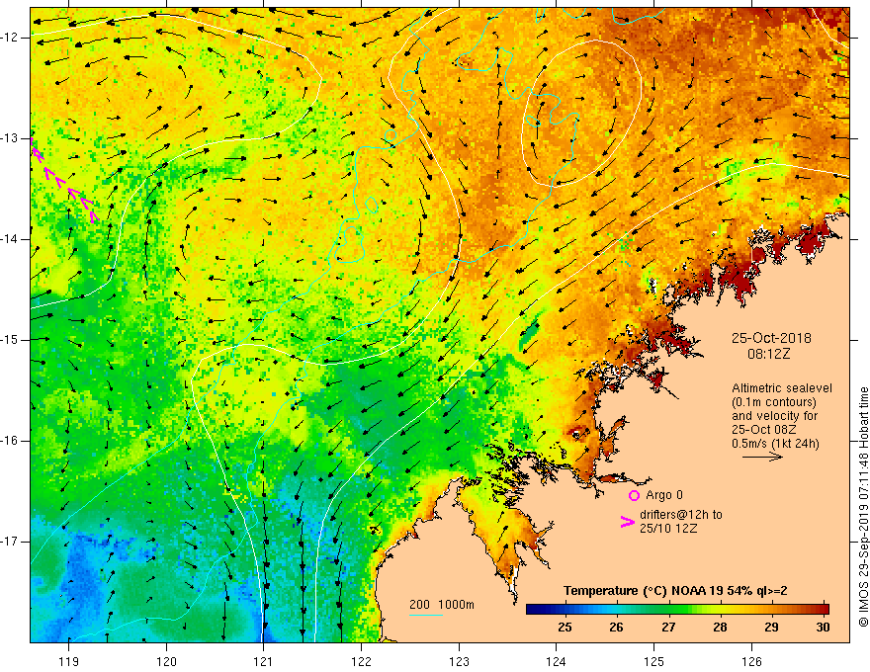Click the colorbar tick label 26

click(617, 628)
